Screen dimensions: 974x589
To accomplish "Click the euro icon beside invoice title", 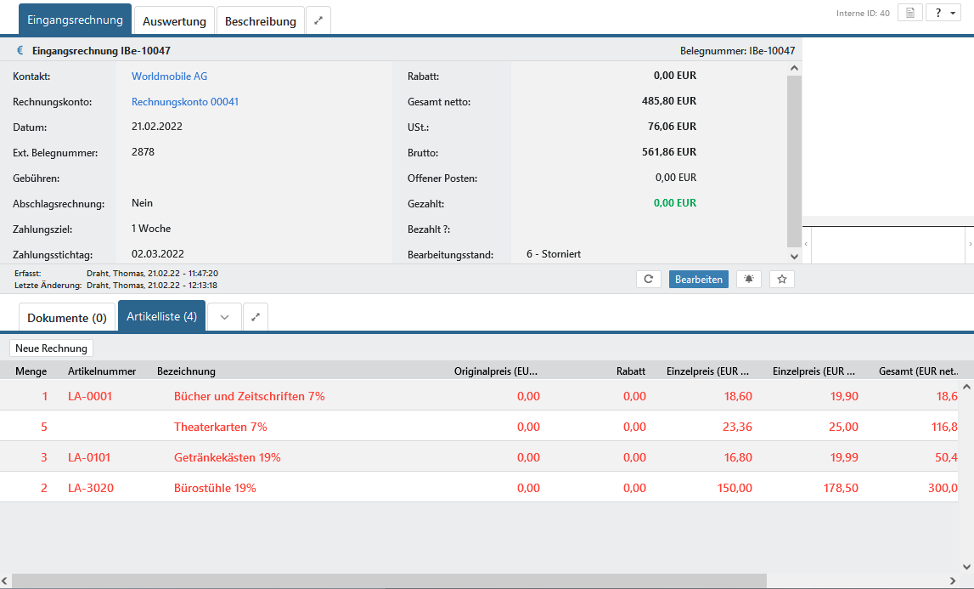I will coord(20,50).
